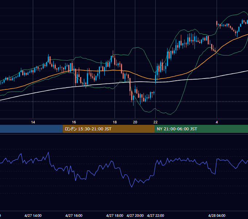Viewport: 248px width, 219px height.
Task: Click the 4/27 22:00 date label on lower axis
Action: 155,215
